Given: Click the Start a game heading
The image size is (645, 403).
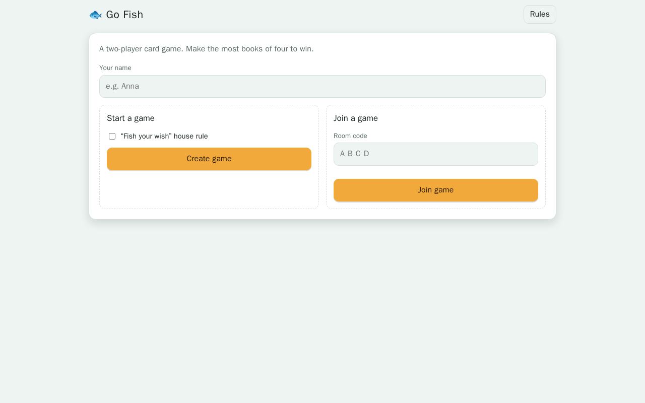Looking at the screenshot, I should coord(131,118).
